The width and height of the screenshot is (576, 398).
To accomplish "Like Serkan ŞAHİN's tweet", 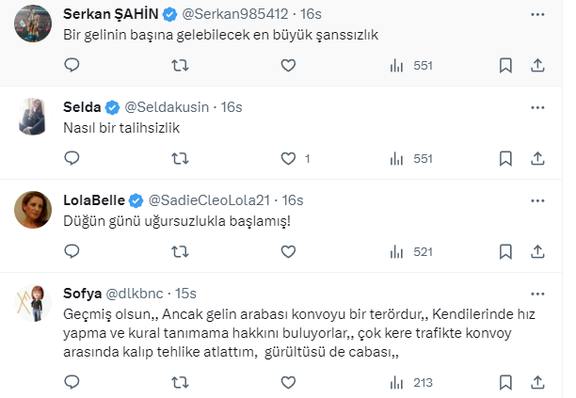I will tap(288, 66).
